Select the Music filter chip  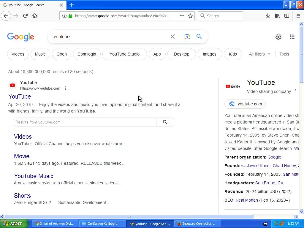click(40, 54)
